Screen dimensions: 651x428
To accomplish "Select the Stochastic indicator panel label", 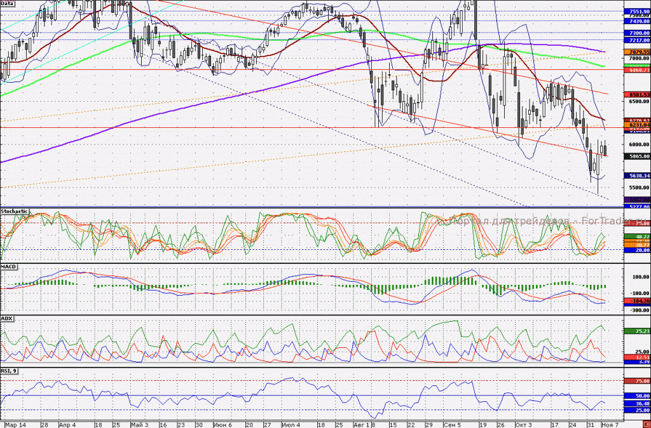I will (15, 211).
